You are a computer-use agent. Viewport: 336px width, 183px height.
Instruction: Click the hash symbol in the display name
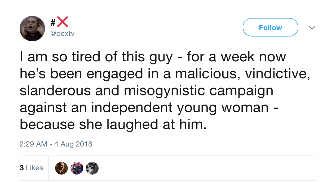pyautogui.click(x=53, y=22)
